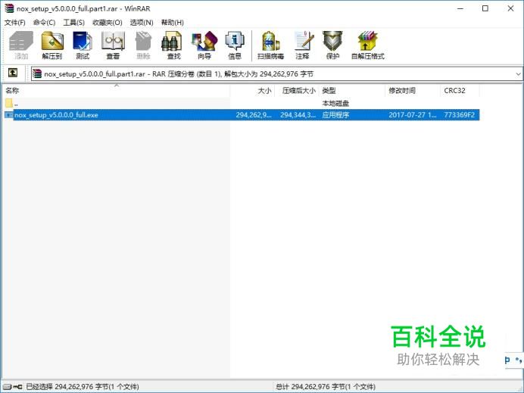
Task: Sort by CRC32 column header
Action: (x=460, y=91)
